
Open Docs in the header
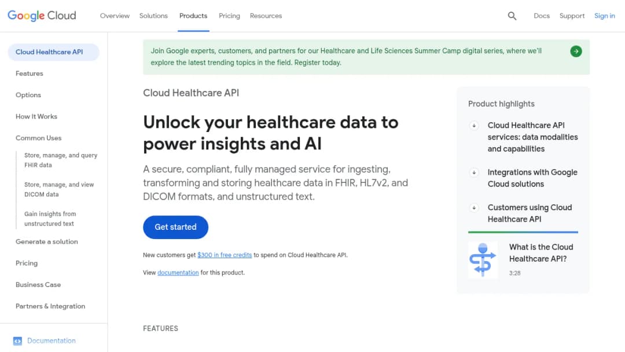tap(542, 16)
